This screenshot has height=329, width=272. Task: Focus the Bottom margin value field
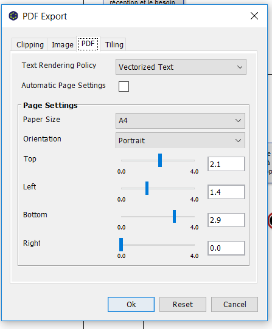click(x=226, y=220)
